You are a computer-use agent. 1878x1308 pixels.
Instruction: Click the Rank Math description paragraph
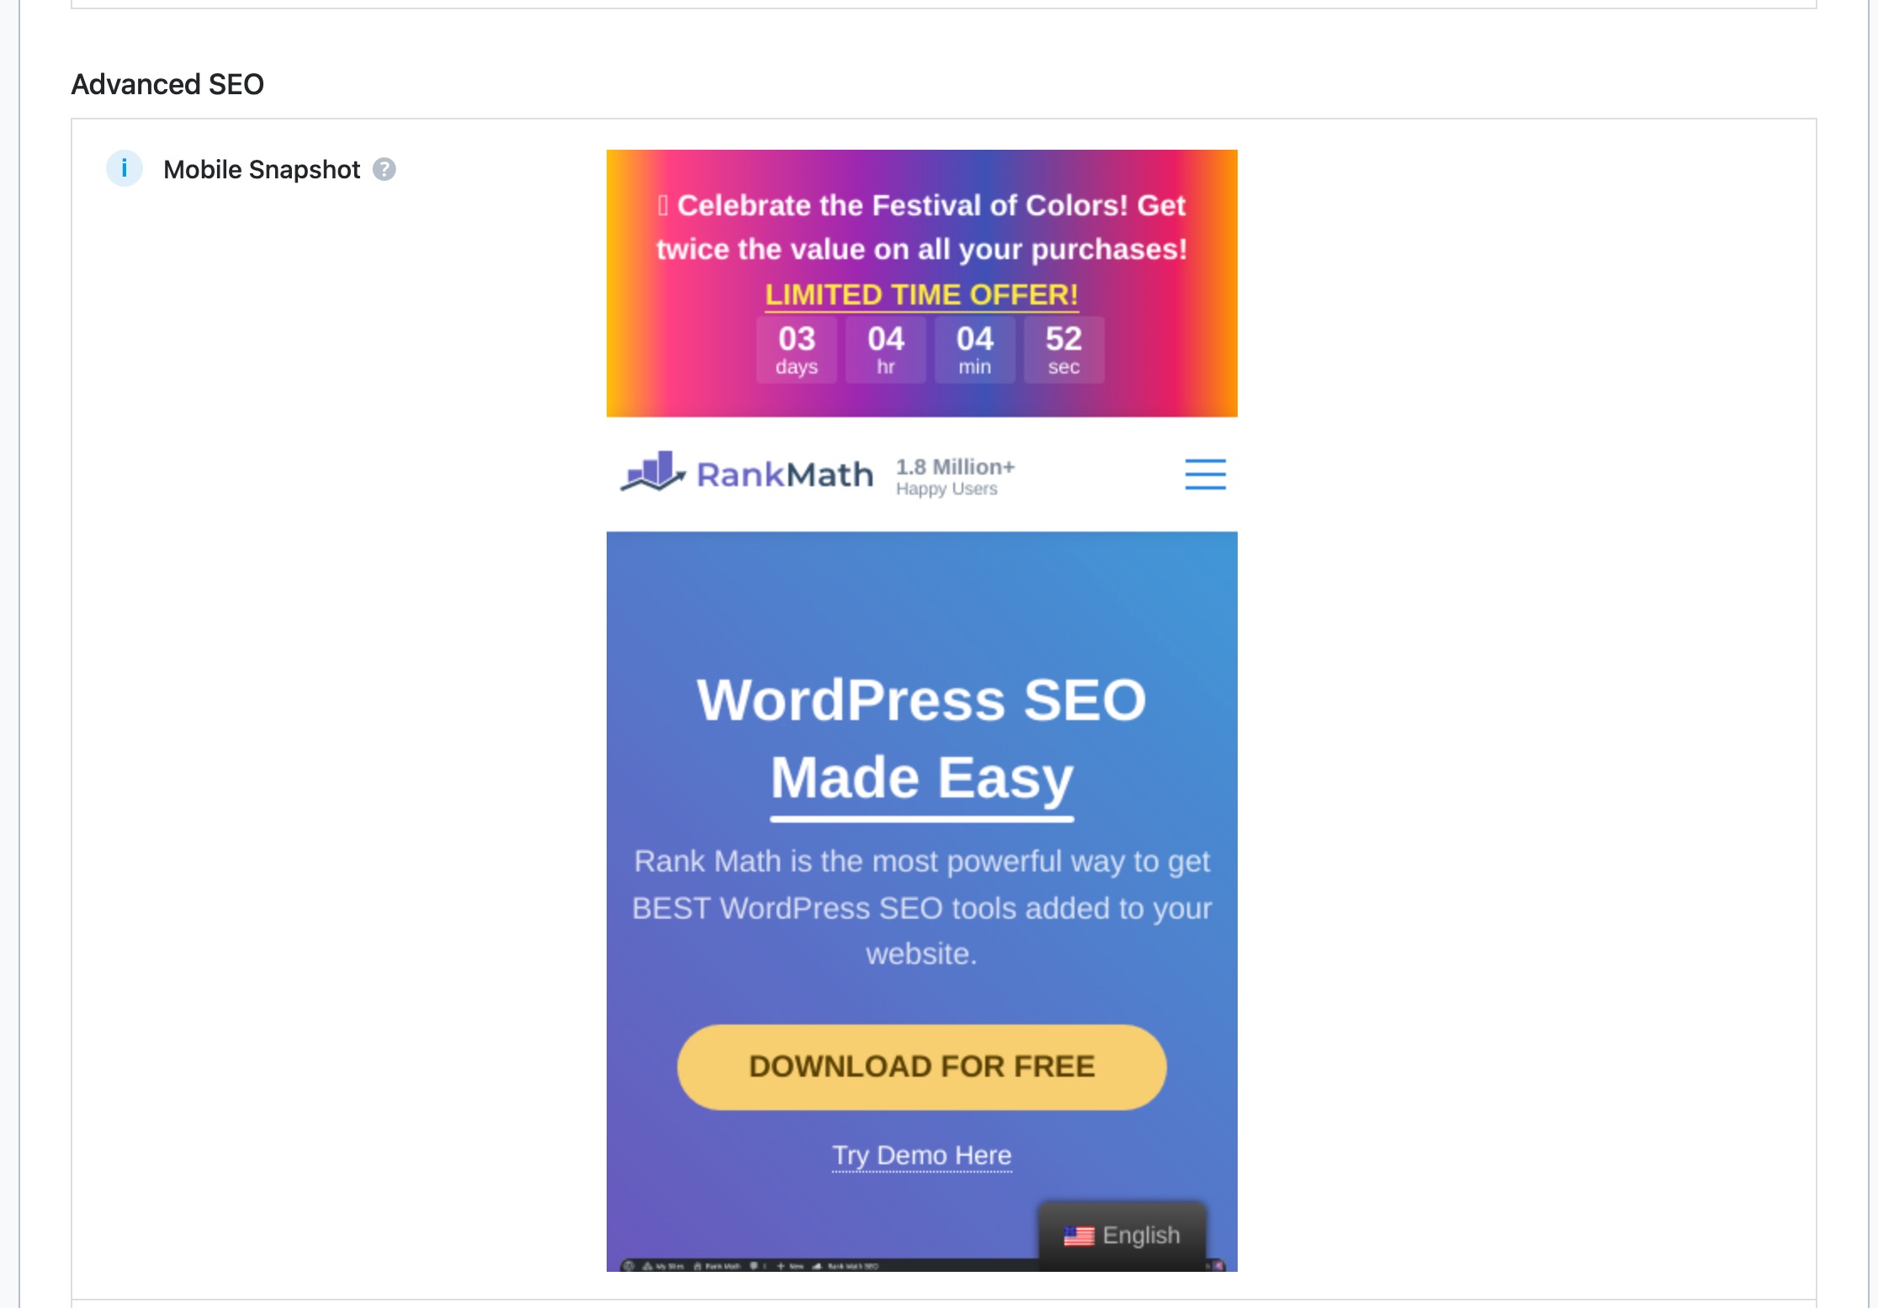click(x=922, y=908)
